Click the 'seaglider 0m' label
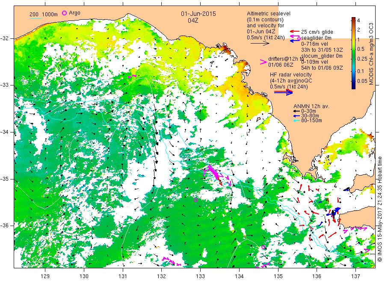 pyautogui.click(x=316, y=38)
